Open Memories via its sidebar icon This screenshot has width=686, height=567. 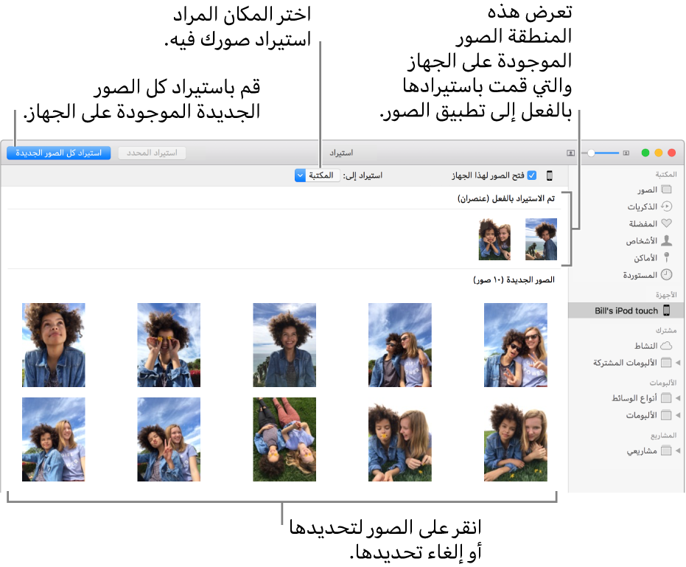tap(666, 206)
